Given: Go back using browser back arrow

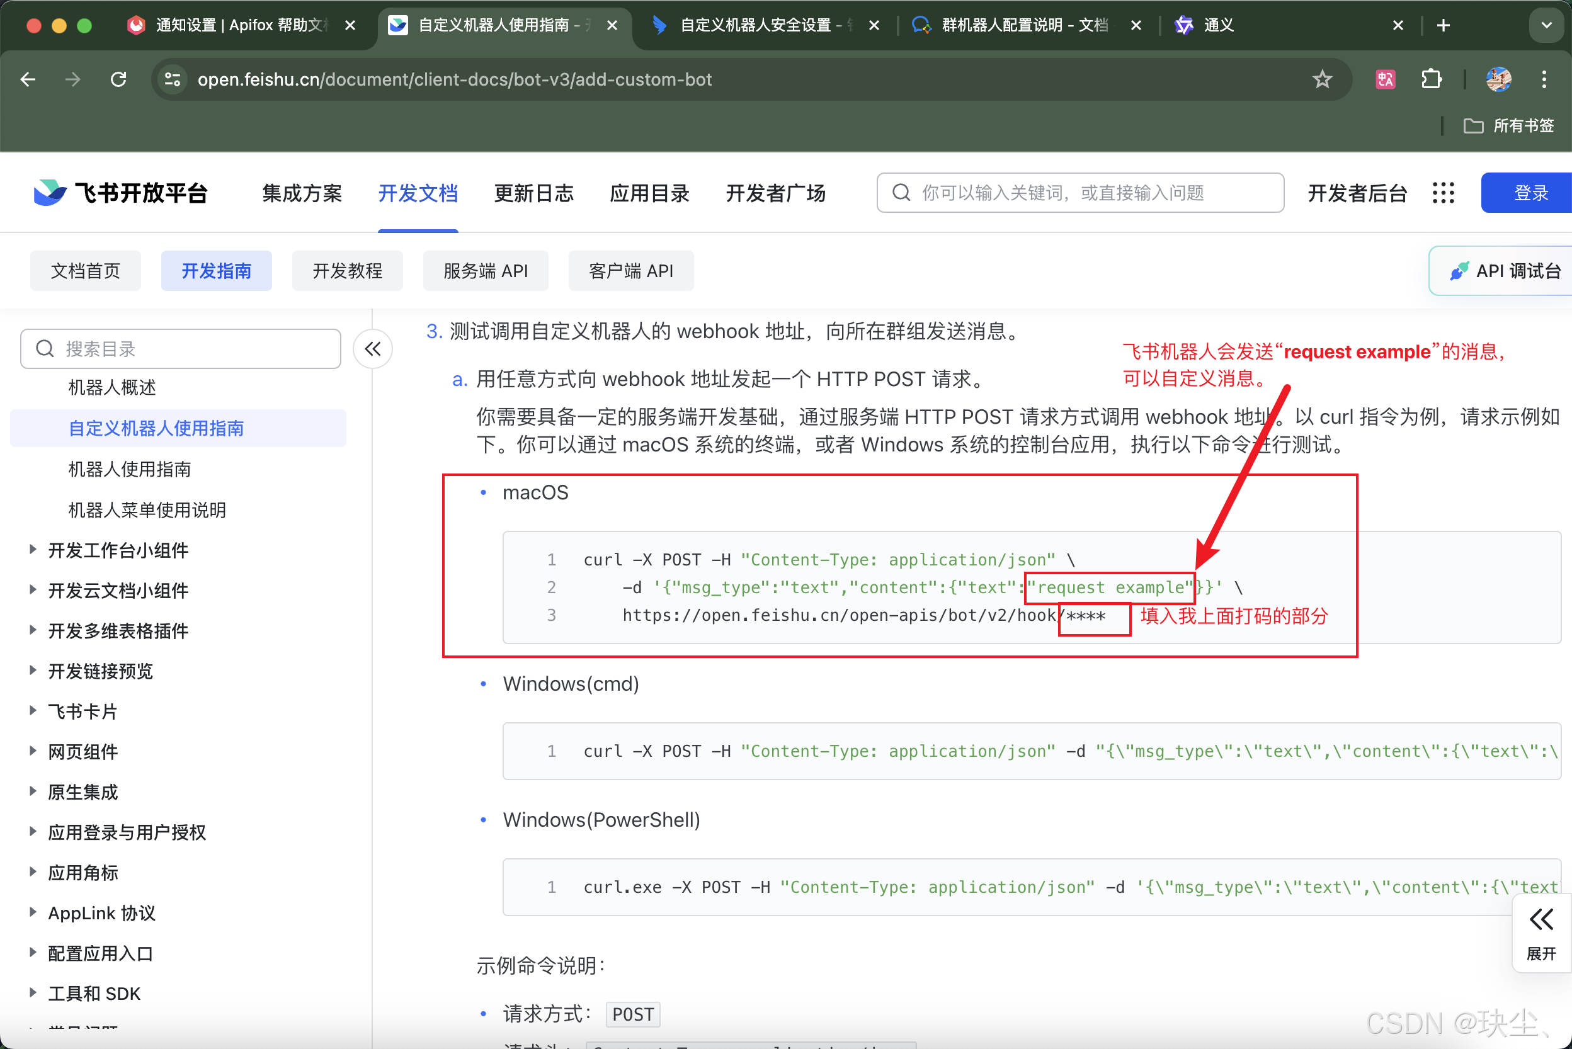Looking at the screenshot, I should point(28,79).
